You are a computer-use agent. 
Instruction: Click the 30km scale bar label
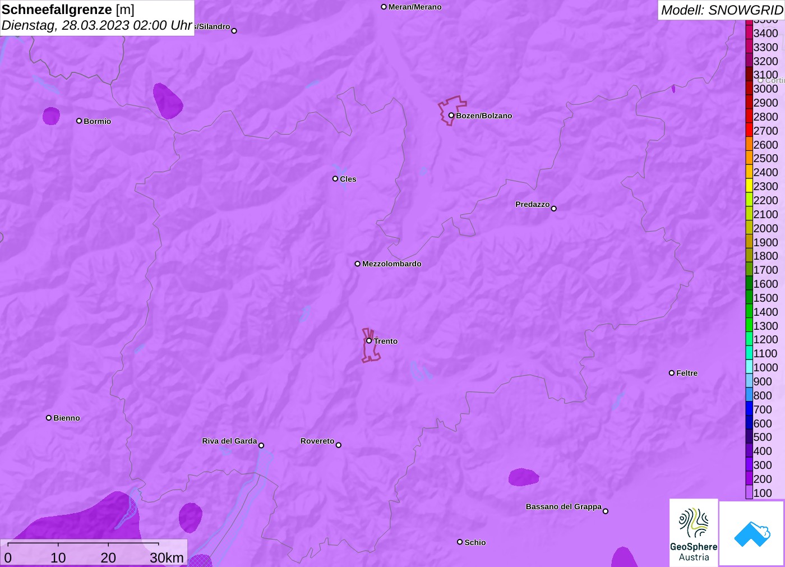(167, 557)
